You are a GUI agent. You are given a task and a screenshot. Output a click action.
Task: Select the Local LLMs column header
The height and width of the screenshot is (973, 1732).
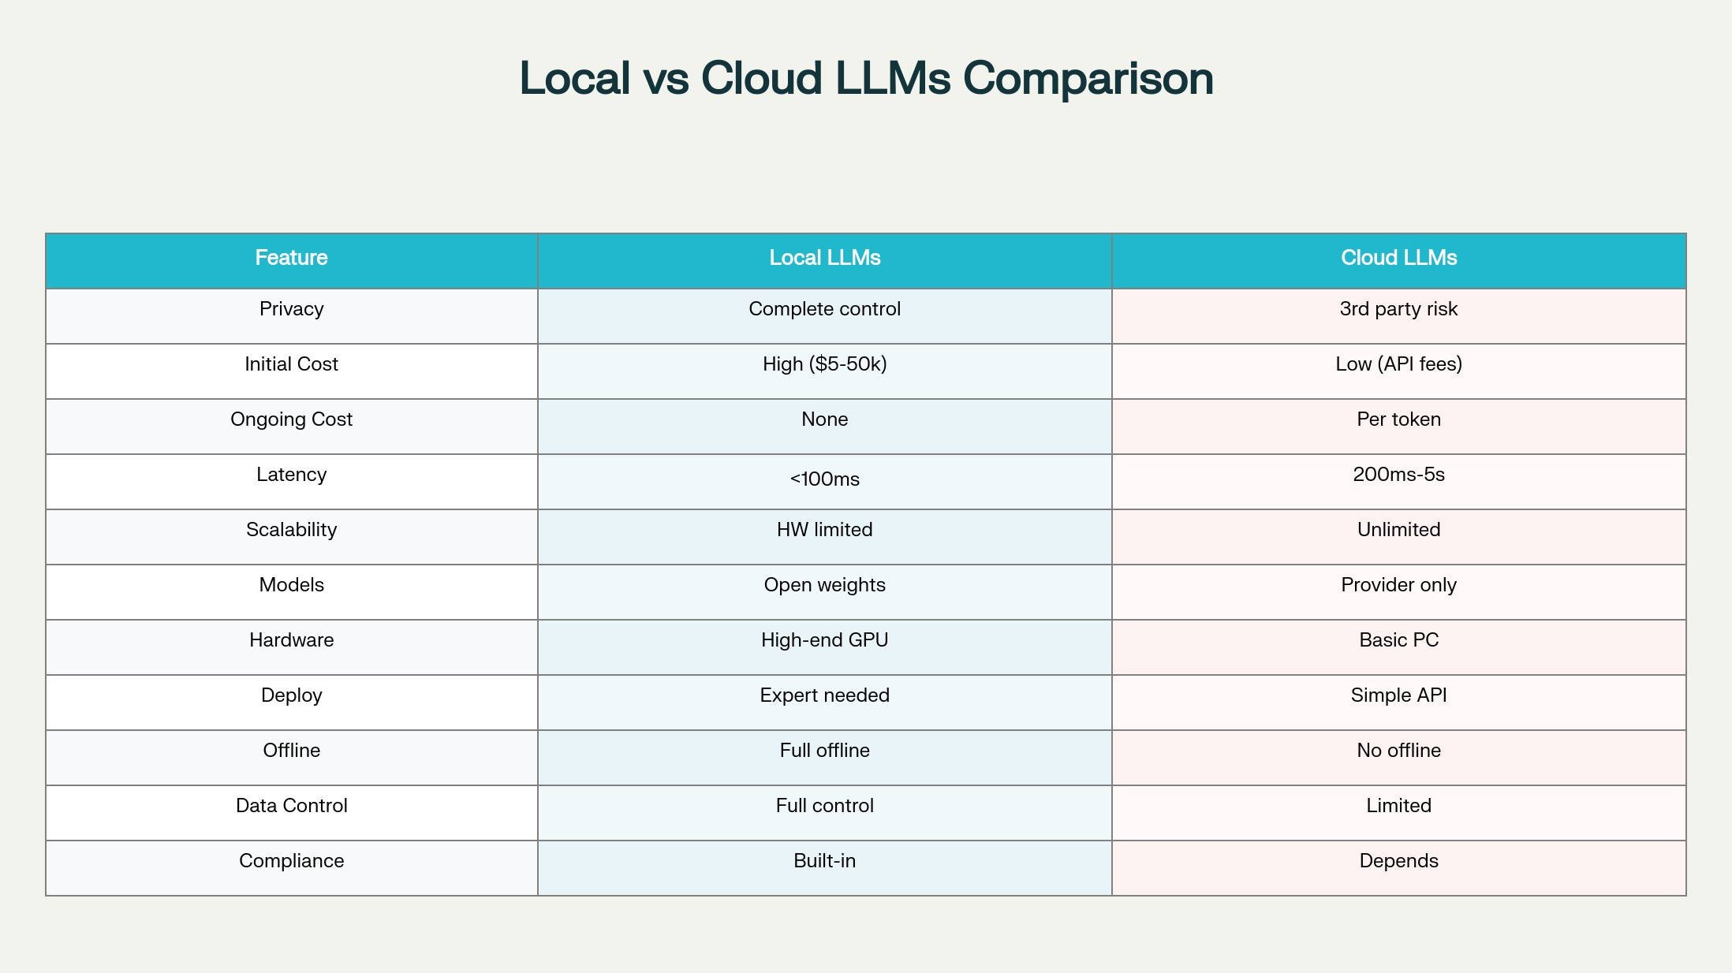point(824,258)
